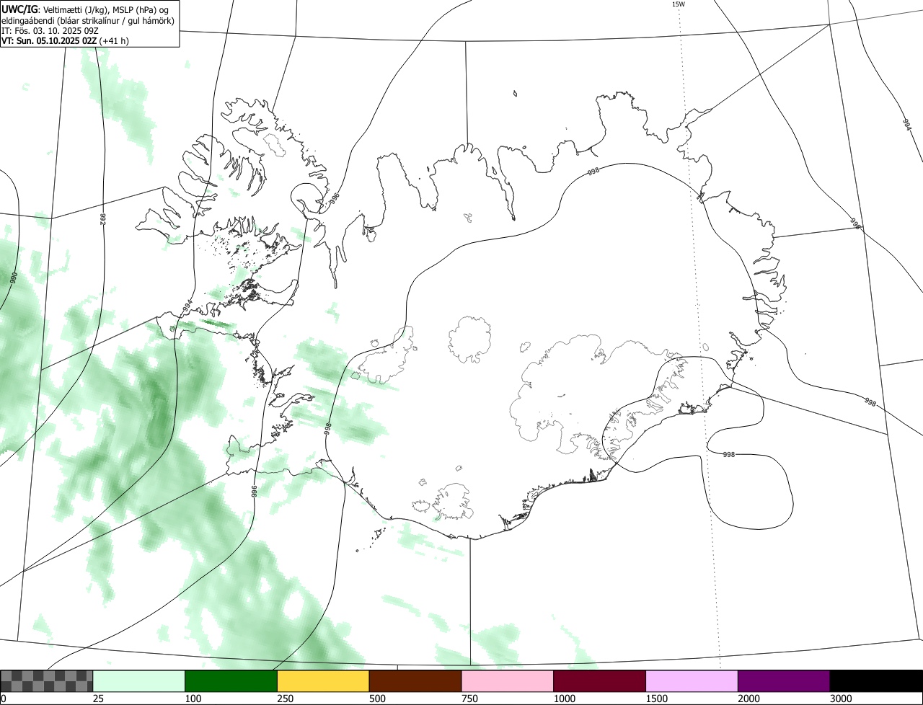This screenshot has height=705, width=923.
Task: Click the "15W" longitude label
Action: (678, 4)
